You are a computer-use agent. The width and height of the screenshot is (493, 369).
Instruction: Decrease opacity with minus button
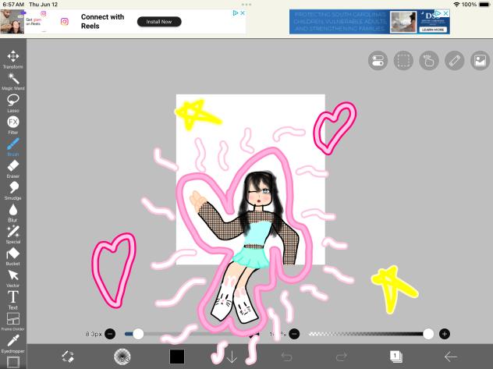coord(294,334)
